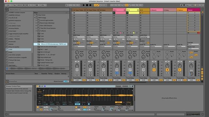Click the Hot-Swap icon in Simpler title bar

click(130, 86)
